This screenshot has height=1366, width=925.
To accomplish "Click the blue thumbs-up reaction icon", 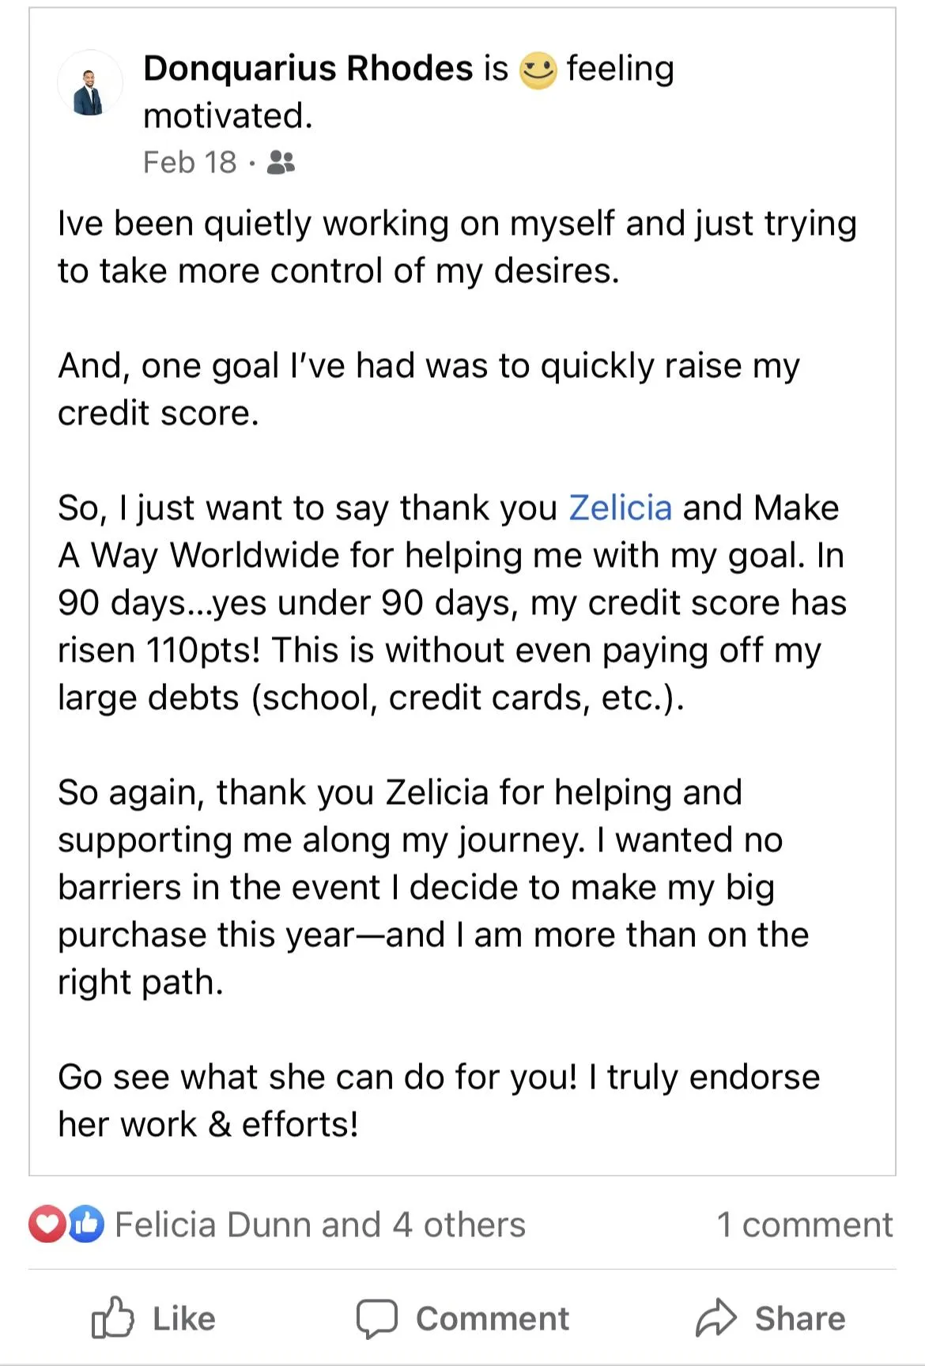I will click(x=85, y=1224).
